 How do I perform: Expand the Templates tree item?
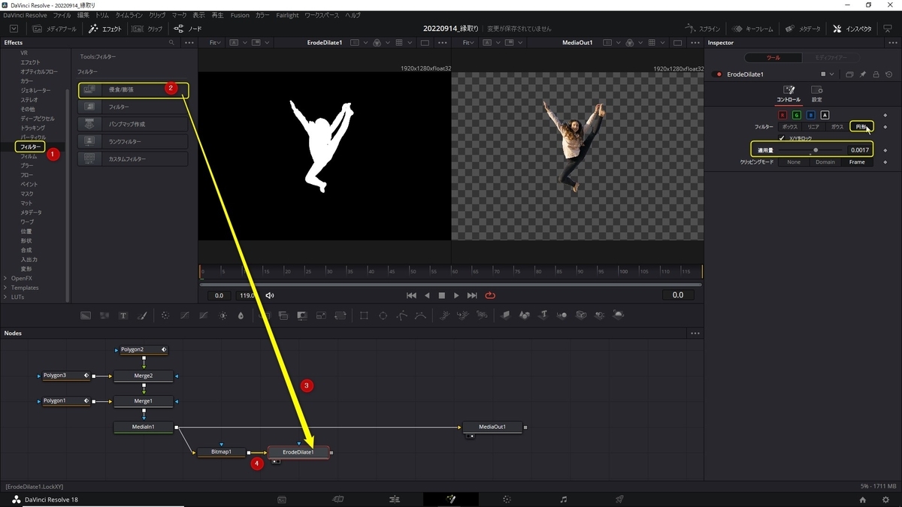point(6,288)
